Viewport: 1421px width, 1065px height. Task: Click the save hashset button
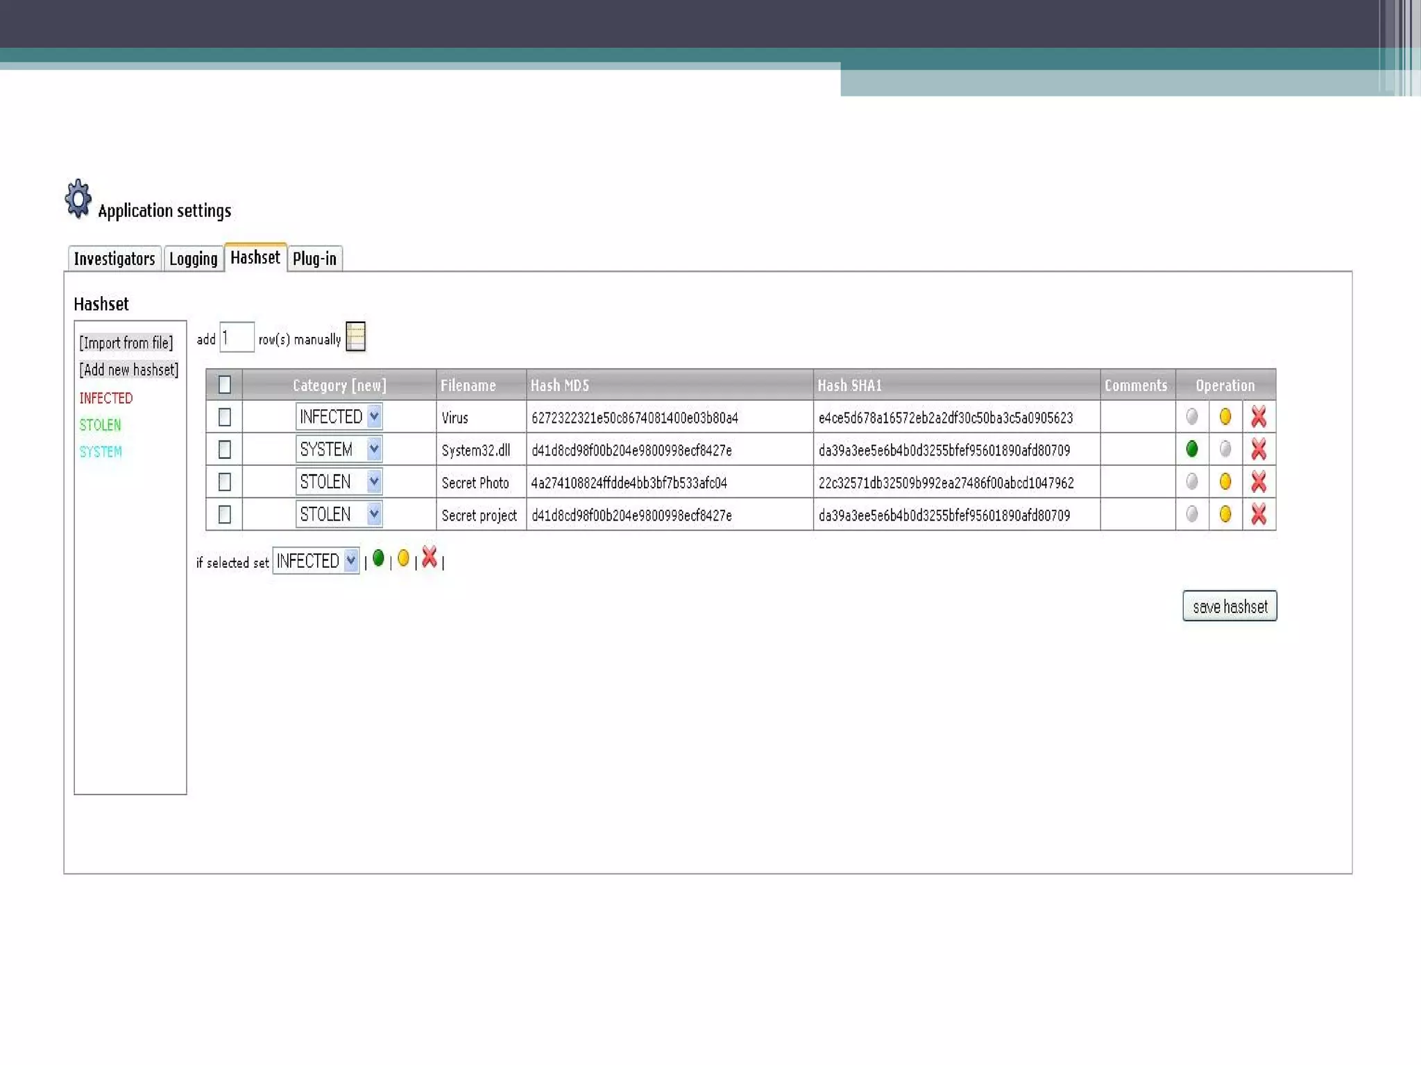[x=1229, y=607]
